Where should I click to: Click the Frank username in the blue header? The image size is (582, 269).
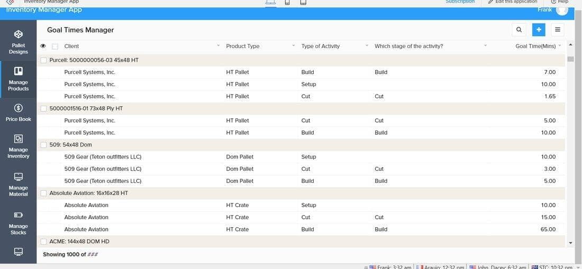click(544, 10)
